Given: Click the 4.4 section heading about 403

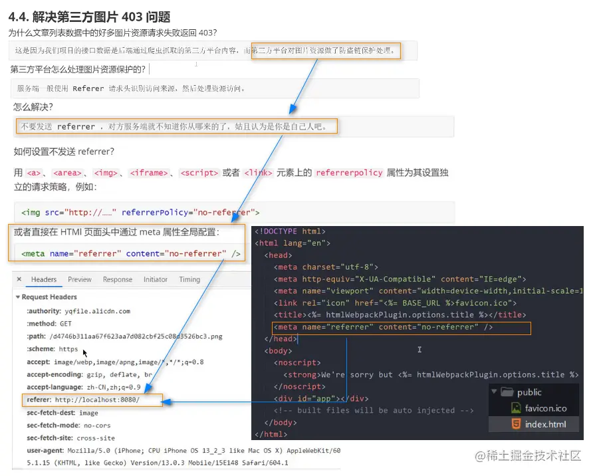Looking at the screenshot, I should point(90,17).
